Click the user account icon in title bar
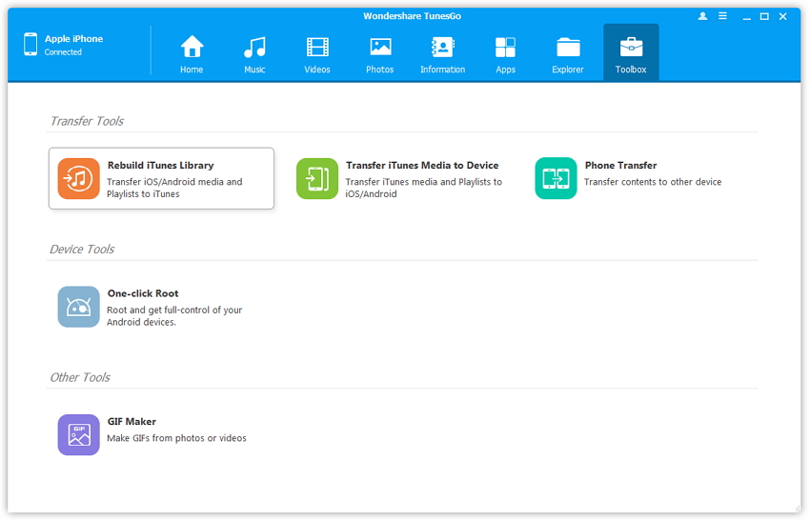This screenshot has width=810, height=521. tap(703, 16)
